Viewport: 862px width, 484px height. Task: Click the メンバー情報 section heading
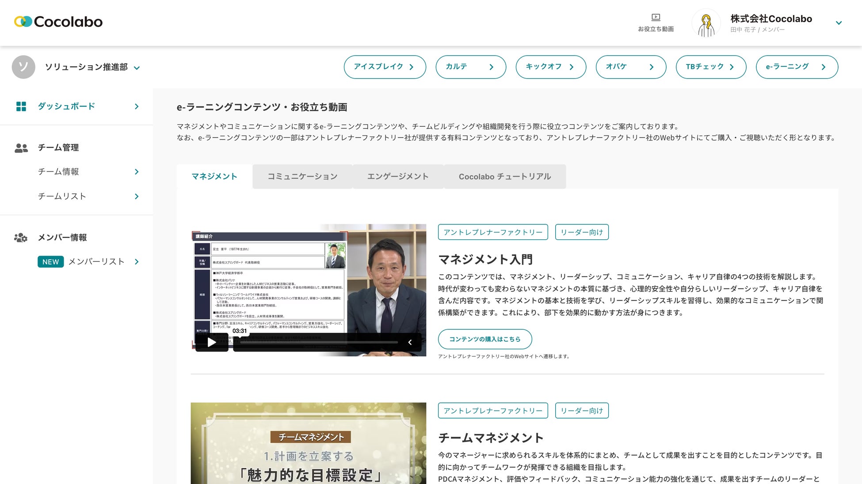pyautogui.click(x=62, y=238)
